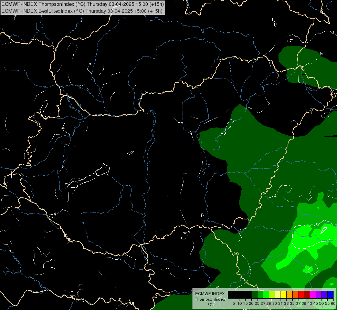Click the yellow-green 29–30 legend swatch

click(272, 294)
